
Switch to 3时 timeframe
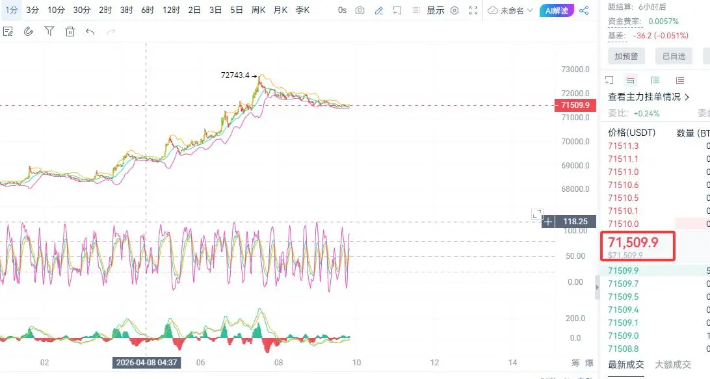126,10
